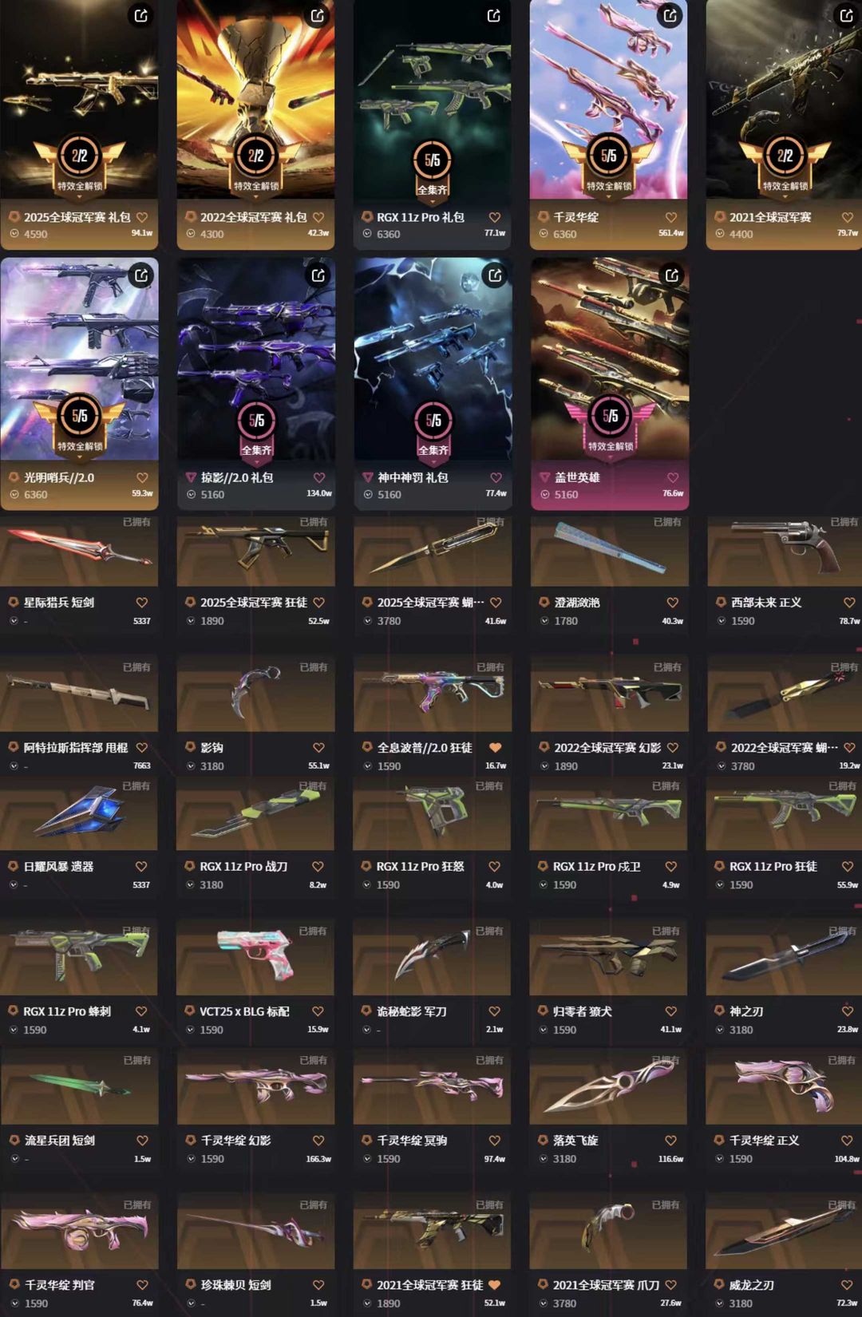Open the RGX 11z Pro 战刀 title
Screen dimensions: 862x1317
click(243, 867)
